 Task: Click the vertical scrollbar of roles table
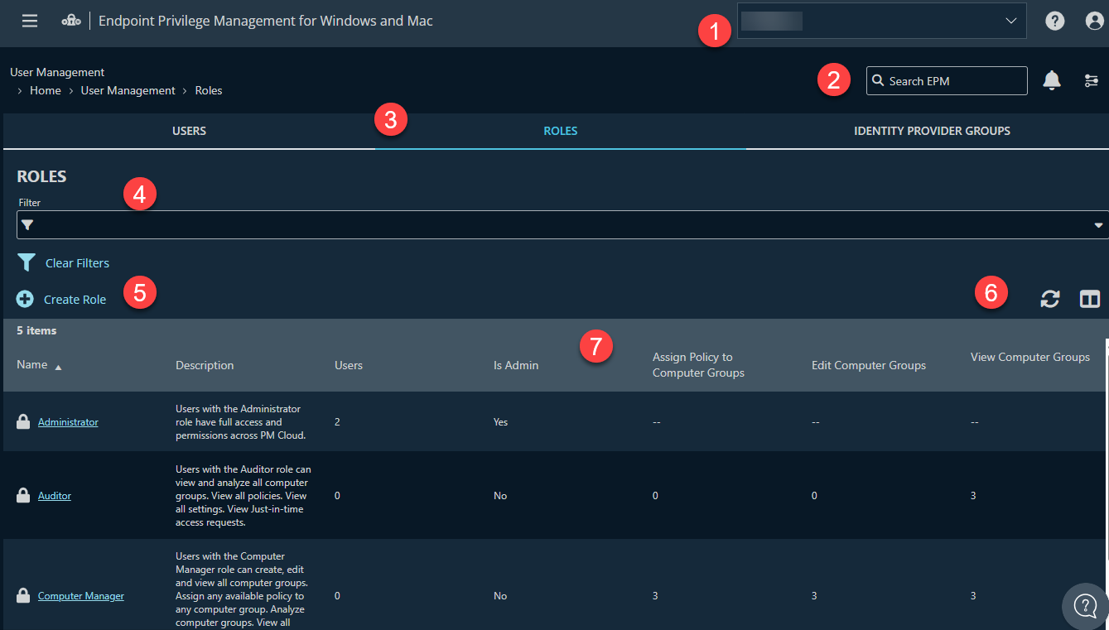tap(1106, 451)
